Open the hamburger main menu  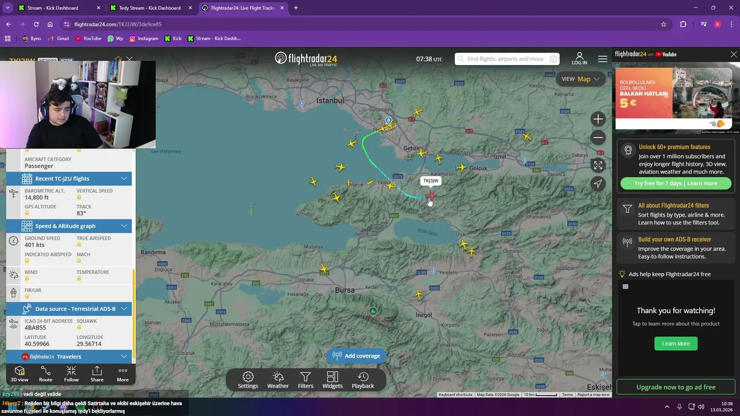[602, 59]
